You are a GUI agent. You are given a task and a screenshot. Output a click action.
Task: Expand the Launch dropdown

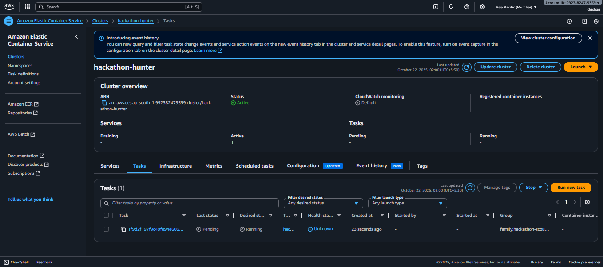point(581,67)
